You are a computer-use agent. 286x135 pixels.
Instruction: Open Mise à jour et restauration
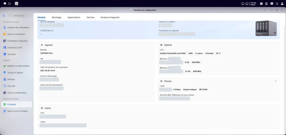[x=16, y=111]
